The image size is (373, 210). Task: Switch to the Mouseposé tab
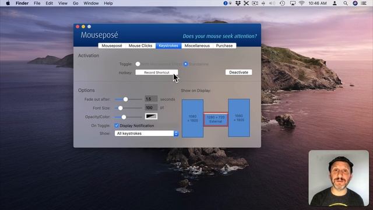click(x=112, y=45)
